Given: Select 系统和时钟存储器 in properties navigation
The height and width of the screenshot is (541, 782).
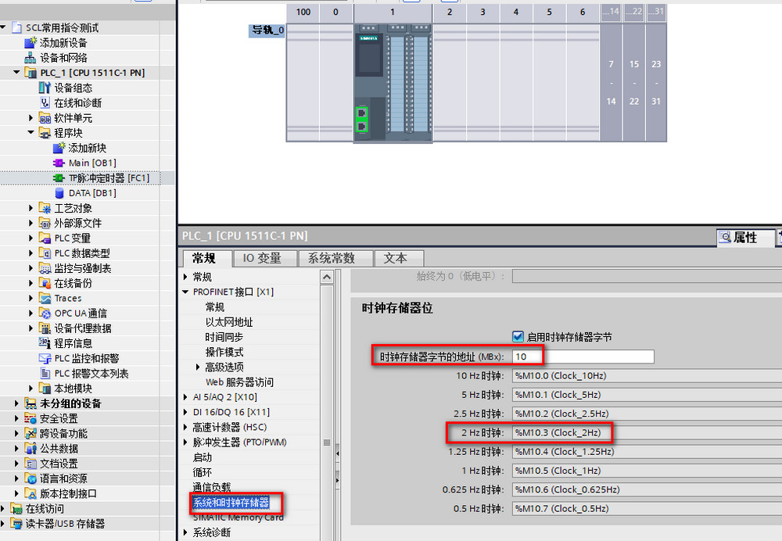Looking at the screenshot, I should (231, 503).
